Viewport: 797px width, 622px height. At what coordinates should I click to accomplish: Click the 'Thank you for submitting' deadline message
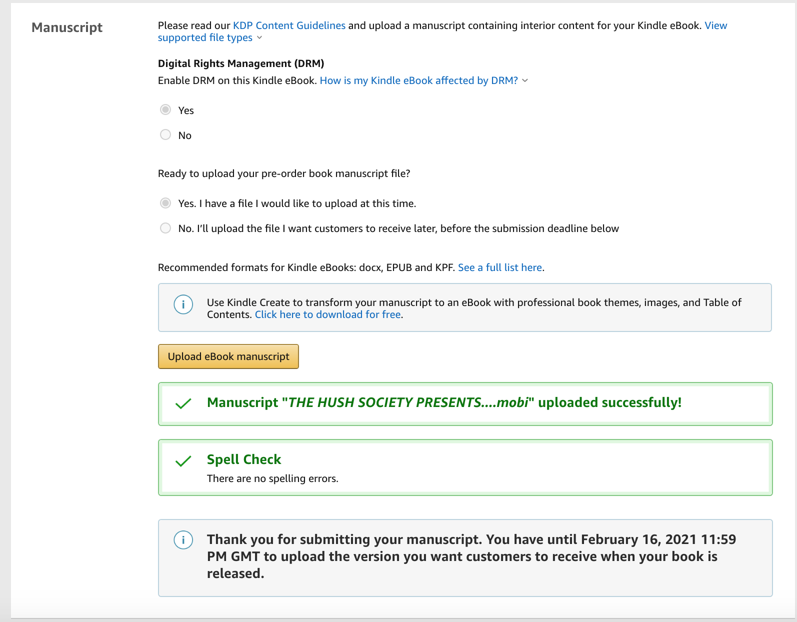(471, 556)
